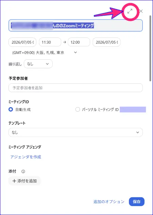Viewport: 153px width, 215px height.
Task: Show info icon next to 添付
Action: (x=23, y=171)
